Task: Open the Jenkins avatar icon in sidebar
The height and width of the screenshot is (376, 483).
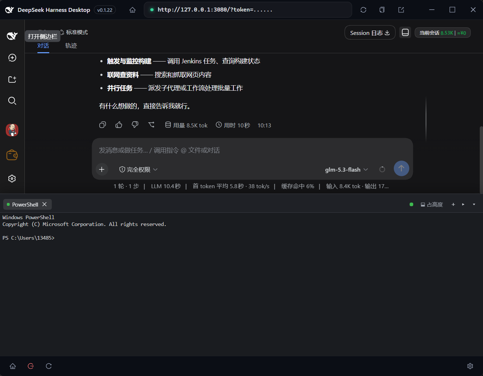Action: (12, 130)
